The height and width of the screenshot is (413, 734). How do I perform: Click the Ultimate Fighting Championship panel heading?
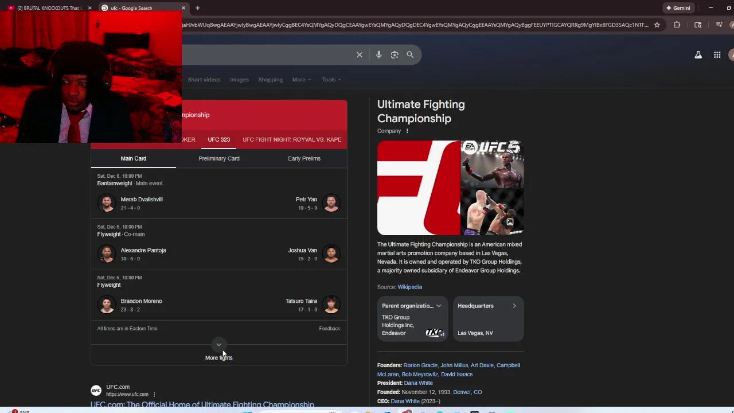point(421,111)
